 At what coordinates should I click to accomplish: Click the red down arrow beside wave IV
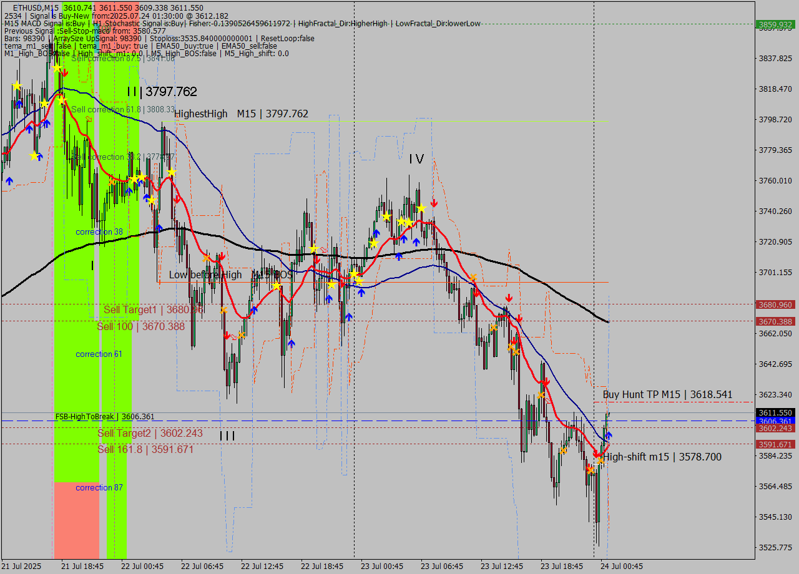click(434, 203)
